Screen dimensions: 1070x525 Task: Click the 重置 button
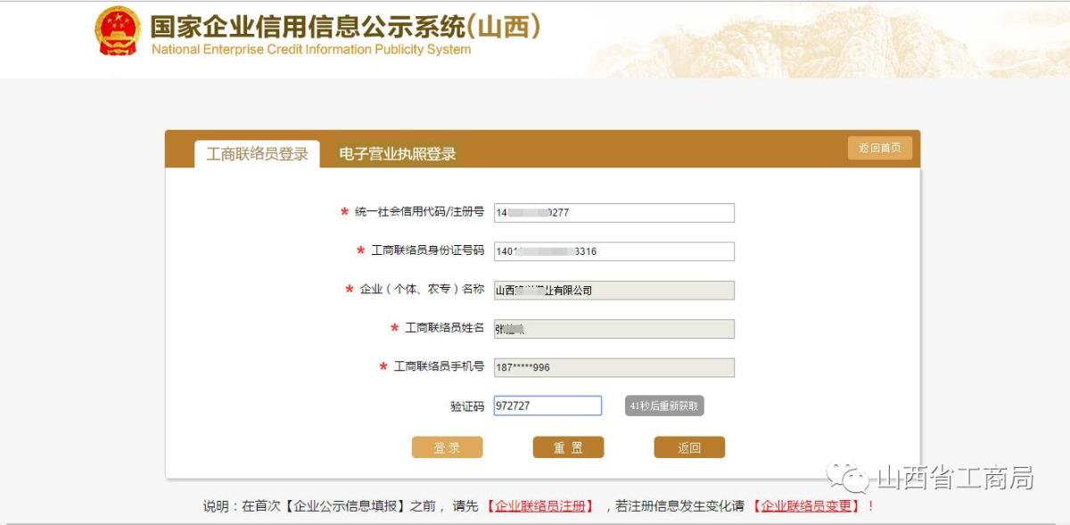568,447
